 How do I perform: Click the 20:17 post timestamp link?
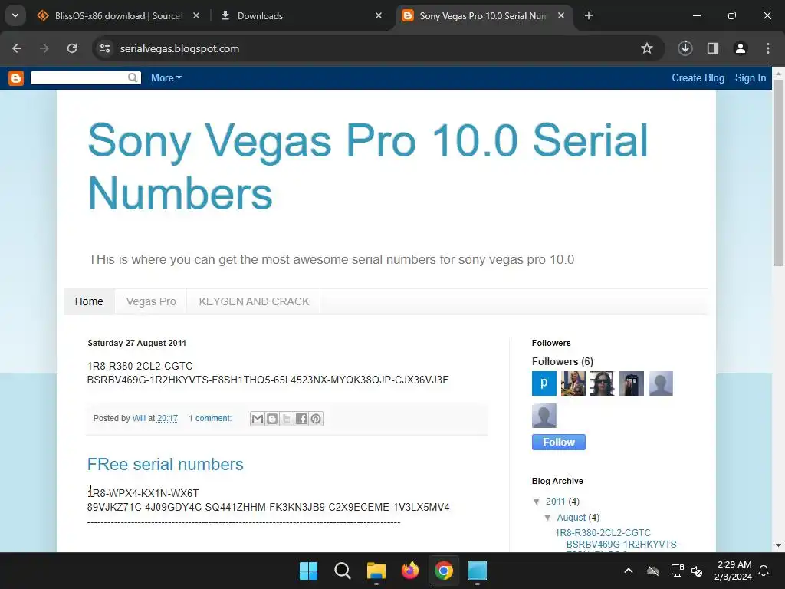167,419
